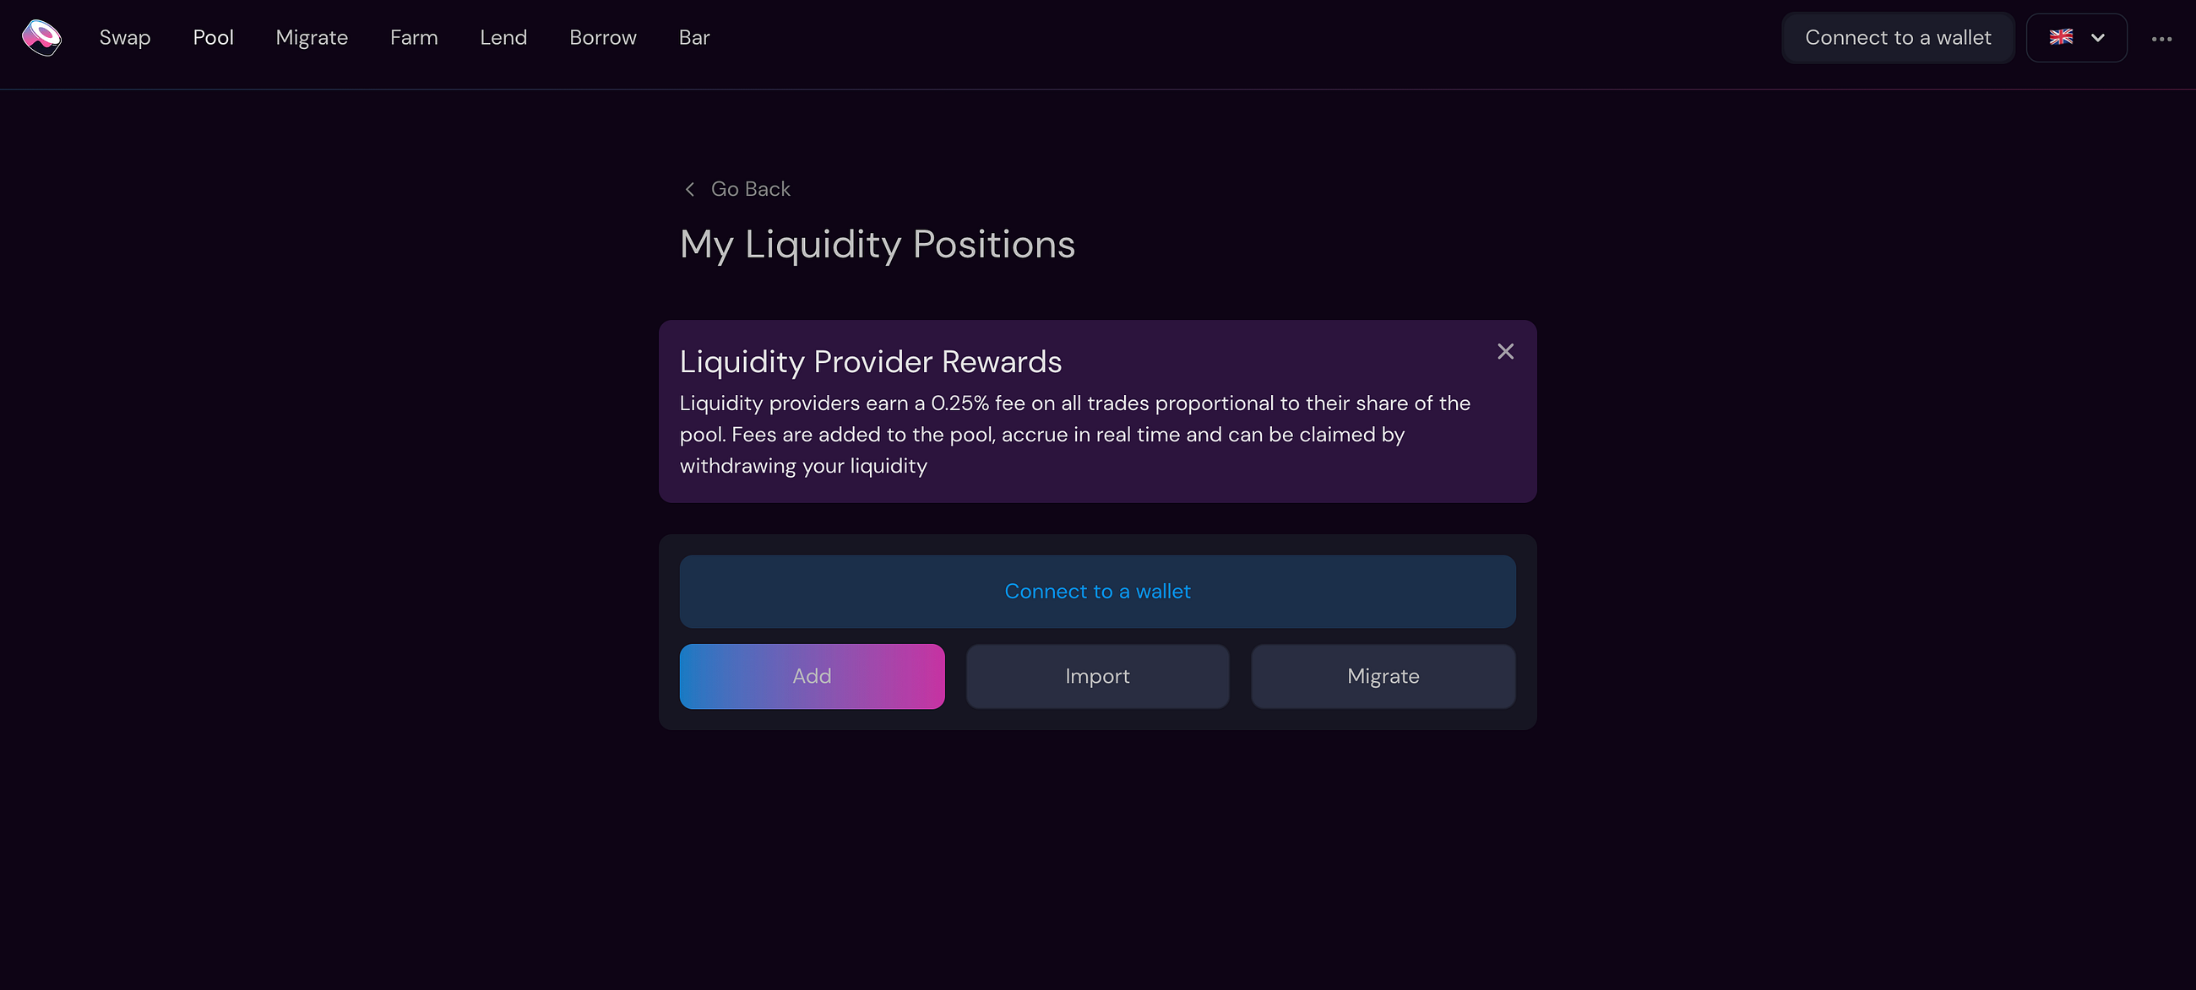Click the Go Back link text
This screenshot has width=2196, height=990.
(750, 189)
